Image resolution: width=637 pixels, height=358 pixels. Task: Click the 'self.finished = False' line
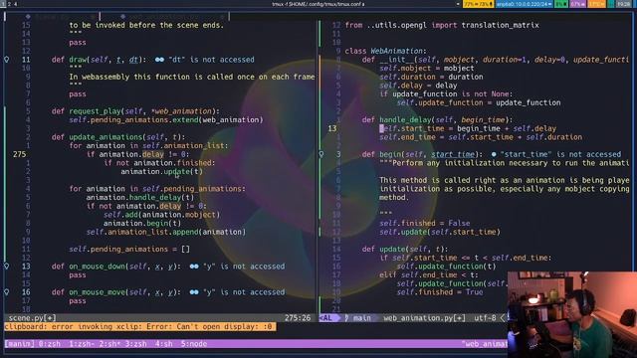pos(425,223)
